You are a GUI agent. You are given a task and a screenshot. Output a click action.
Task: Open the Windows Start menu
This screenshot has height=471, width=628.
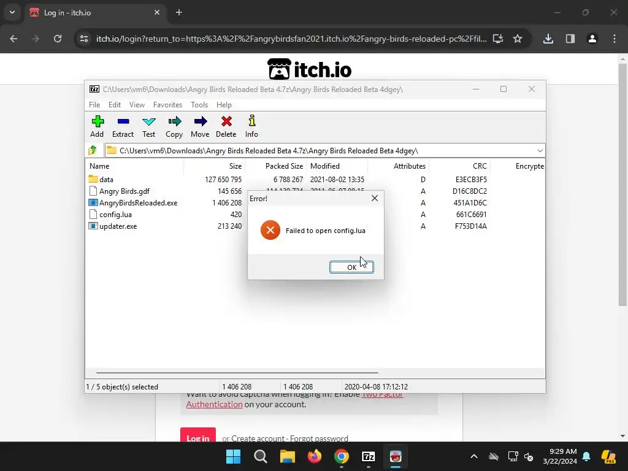(233, 456)
